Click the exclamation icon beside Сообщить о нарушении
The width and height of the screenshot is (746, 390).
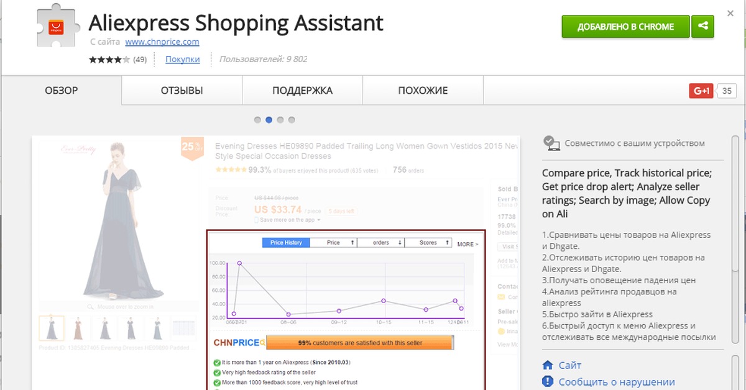pyautogui.click(x=548, y=381)
